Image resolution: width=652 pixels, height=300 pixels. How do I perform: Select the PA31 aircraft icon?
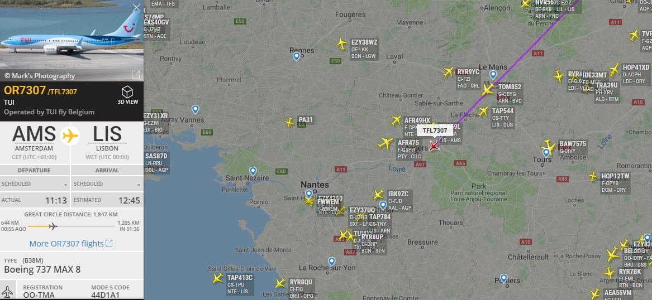click(289, 123)
